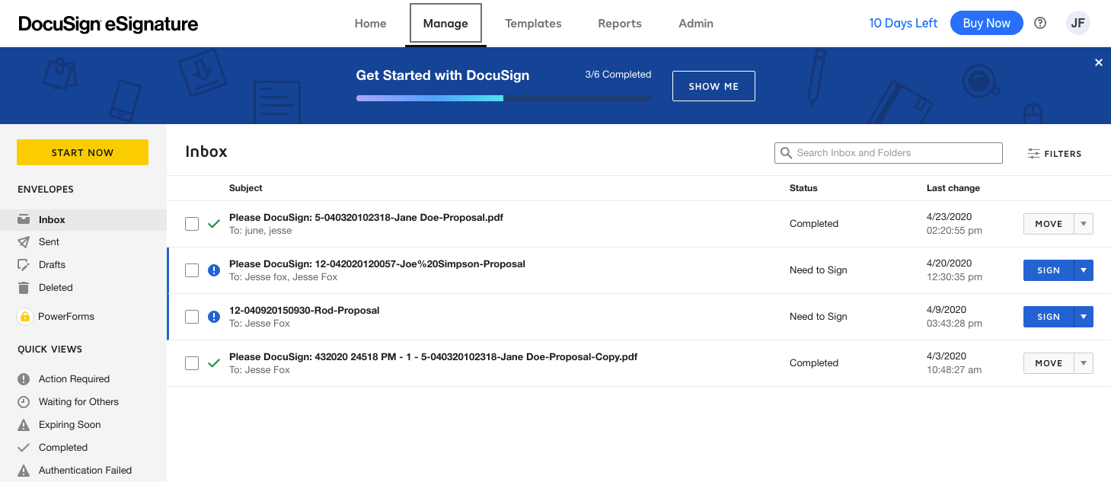Click the Sent paper plane icon
The height and width of the screenshot is (482, 1111).
pos(24,242)
